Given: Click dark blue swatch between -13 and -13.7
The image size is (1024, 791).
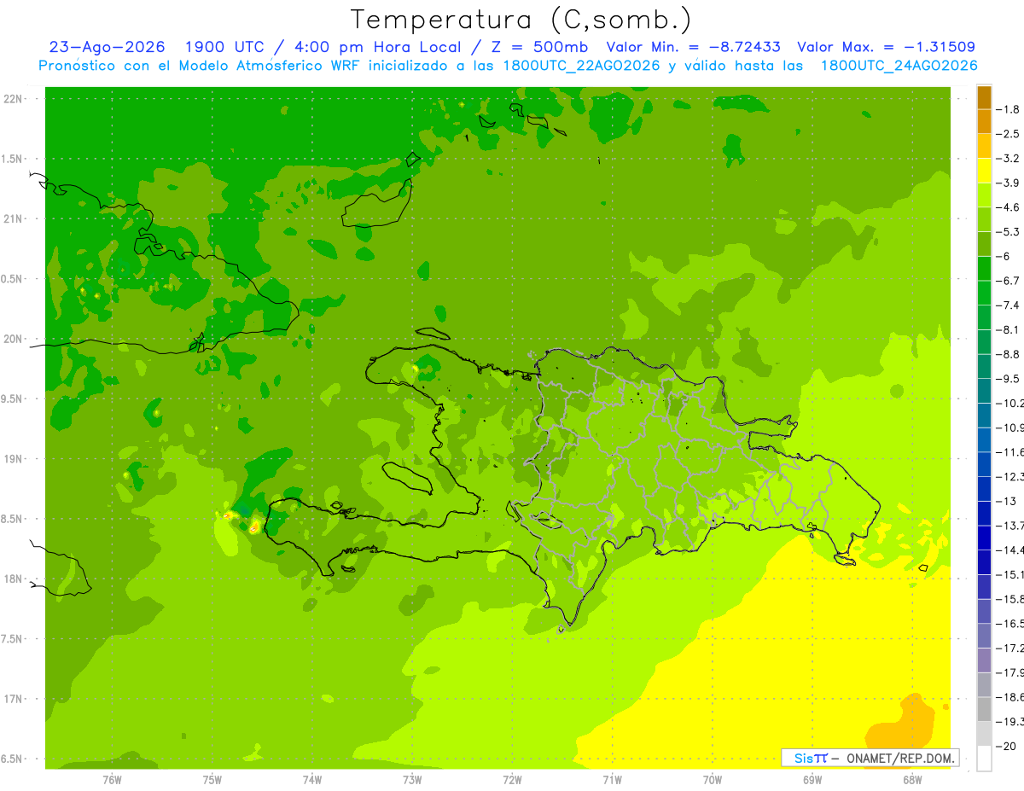Looking at the screenshot, I should [x=984, y=513].
